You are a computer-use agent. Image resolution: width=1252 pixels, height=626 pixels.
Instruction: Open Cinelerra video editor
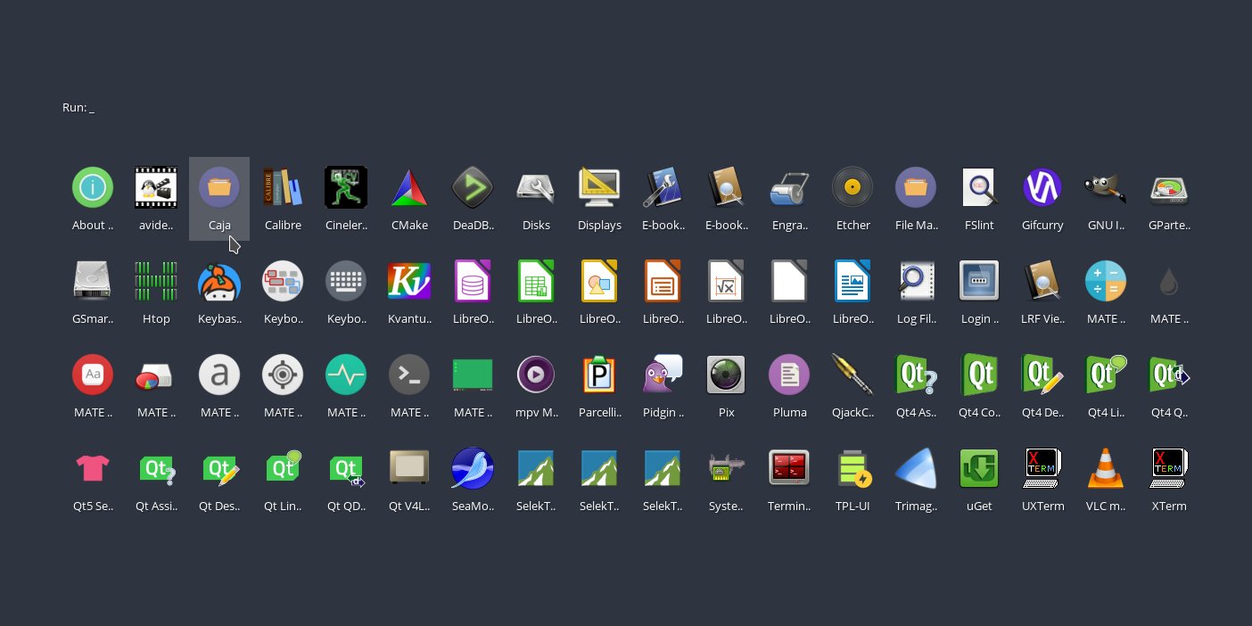click(346, 199)
